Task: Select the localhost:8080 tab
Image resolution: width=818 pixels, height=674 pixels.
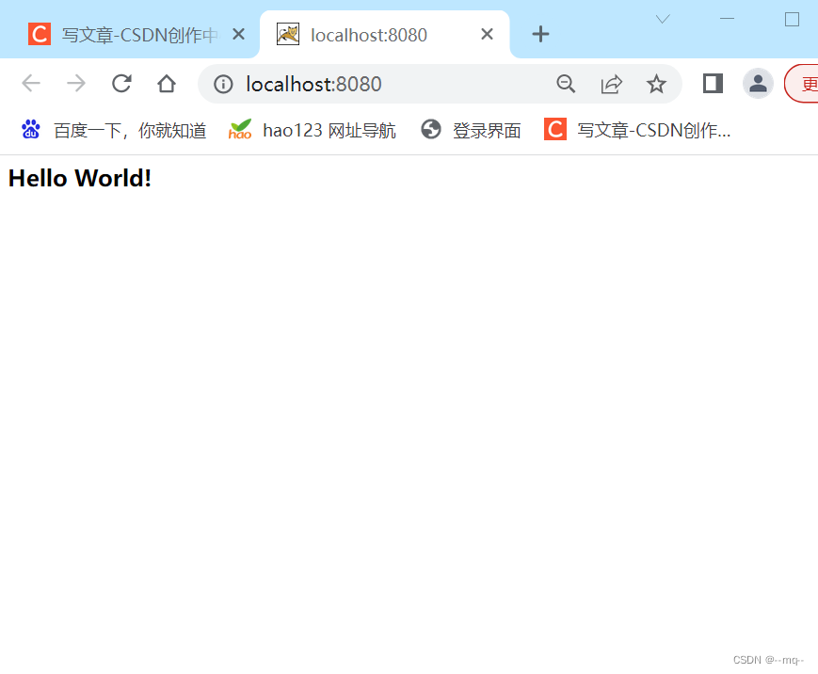Action: pyautogui.click(x=377, y=34)
